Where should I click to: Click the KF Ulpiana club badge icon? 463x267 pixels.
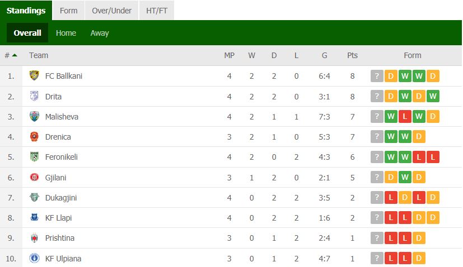[x=34, y=258]
